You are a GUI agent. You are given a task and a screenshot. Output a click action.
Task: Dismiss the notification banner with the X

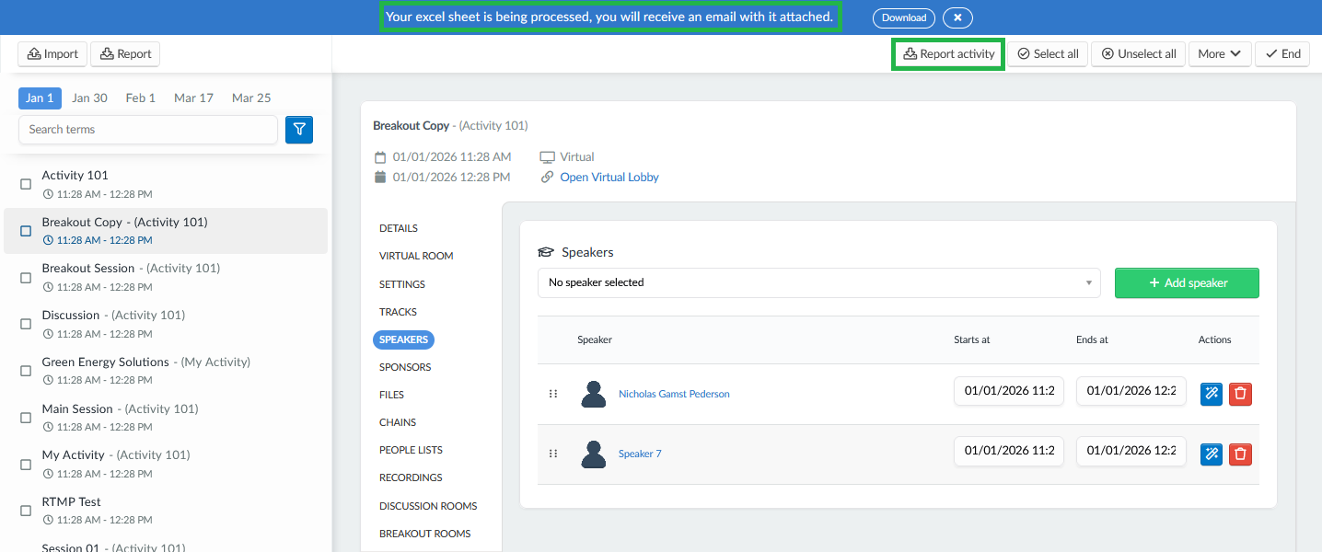[957, 17]
